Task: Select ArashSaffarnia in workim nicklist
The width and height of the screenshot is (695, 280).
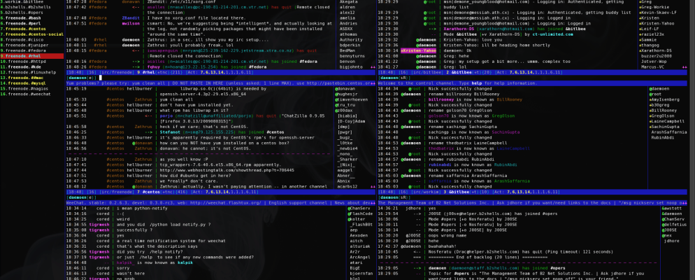Action: (x=669, y=132)
